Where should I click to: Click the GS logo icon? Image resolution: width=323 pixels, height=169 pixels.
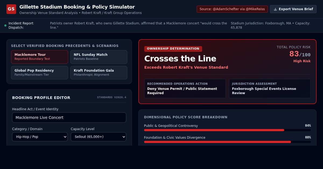tap(11, 9)
